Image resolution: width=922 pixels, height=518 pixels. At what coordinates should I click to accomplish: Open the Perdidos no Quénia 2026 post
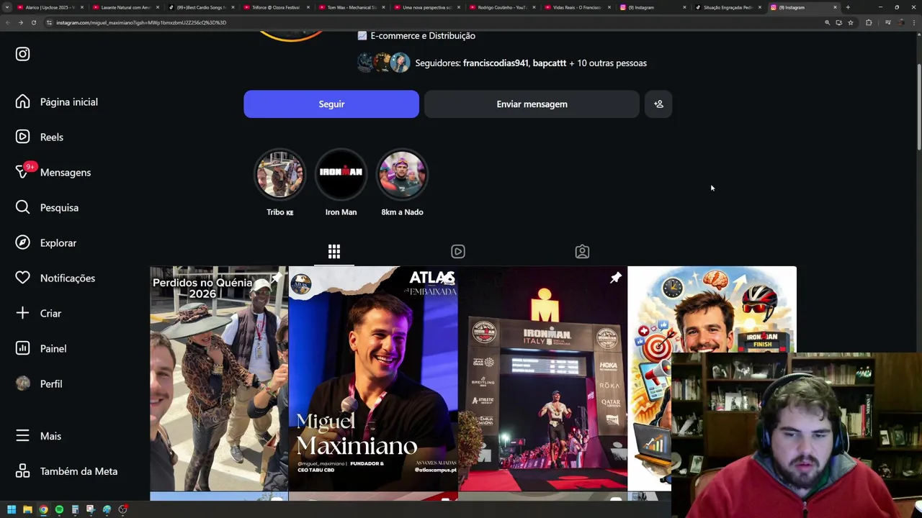point(218,378)
